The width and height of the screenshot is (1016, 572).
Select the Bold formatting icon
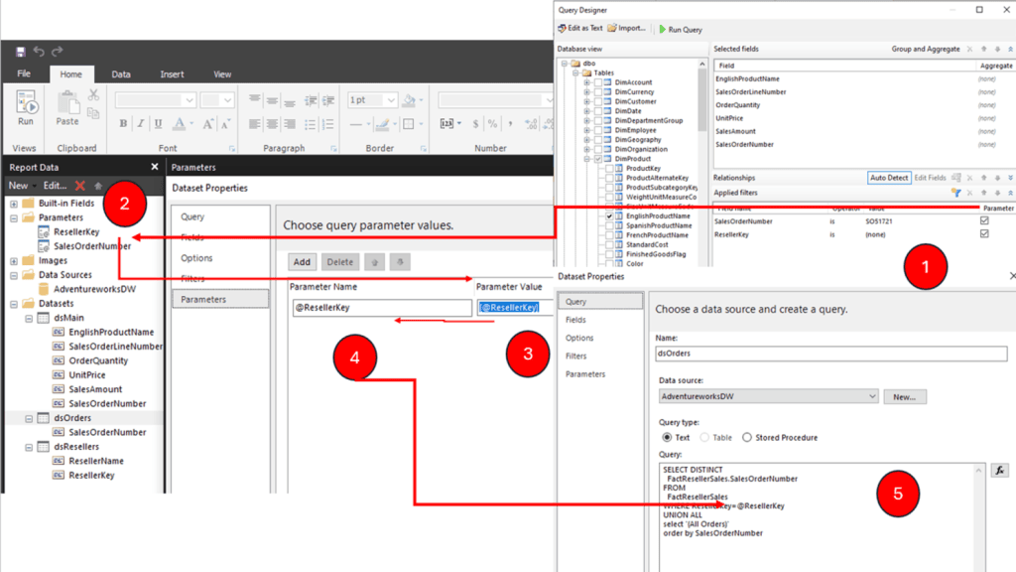(122, 122)
